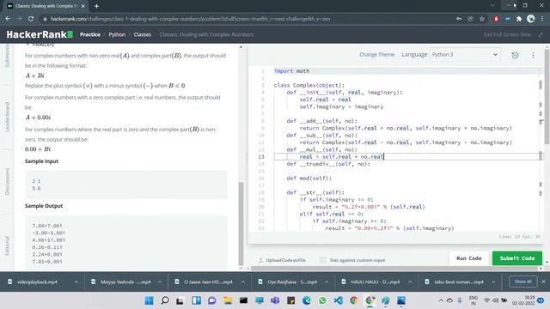Click the editor horizontal scrollbar at bottom
The image size is (550, 309).
coord(394,269)
